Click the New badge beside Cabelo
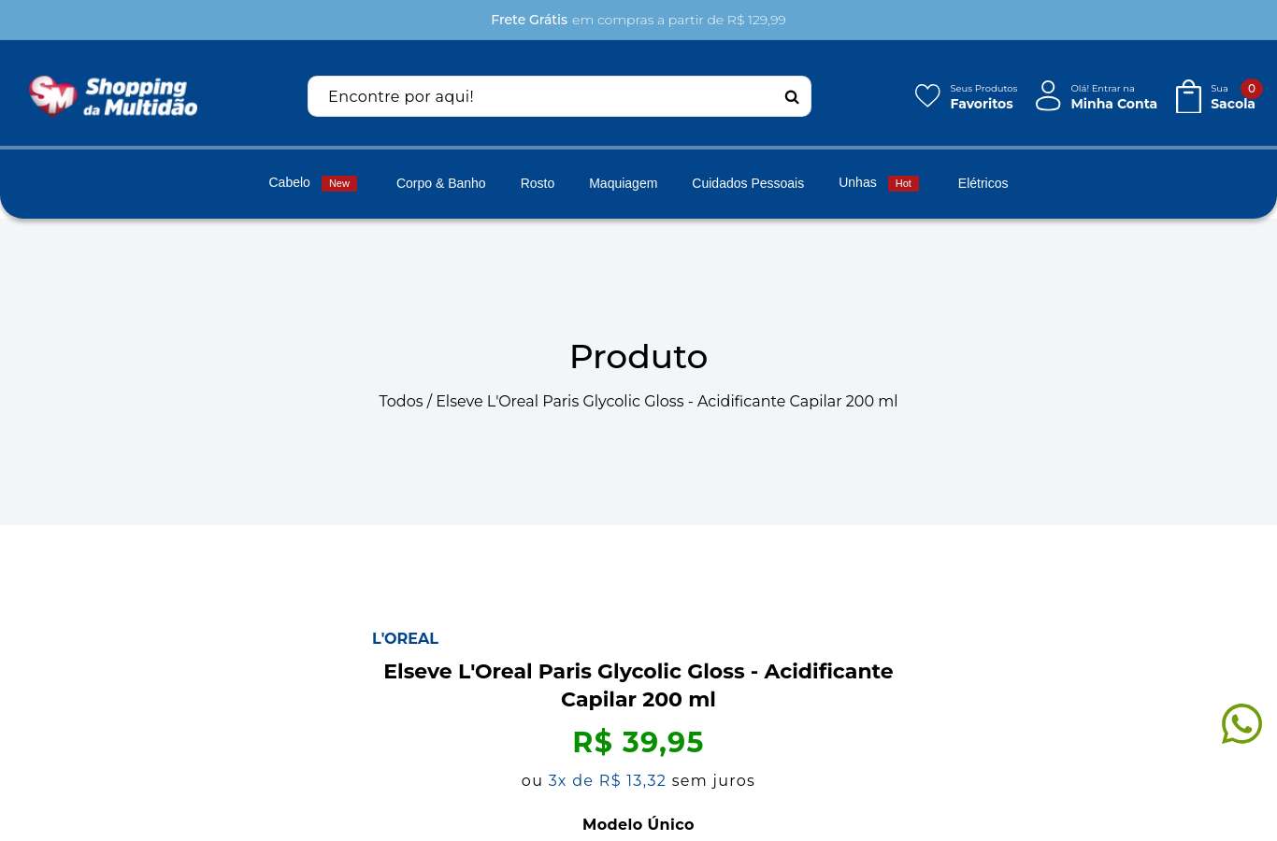Screen dimensions: 1277x841 (x=339, y=183)
